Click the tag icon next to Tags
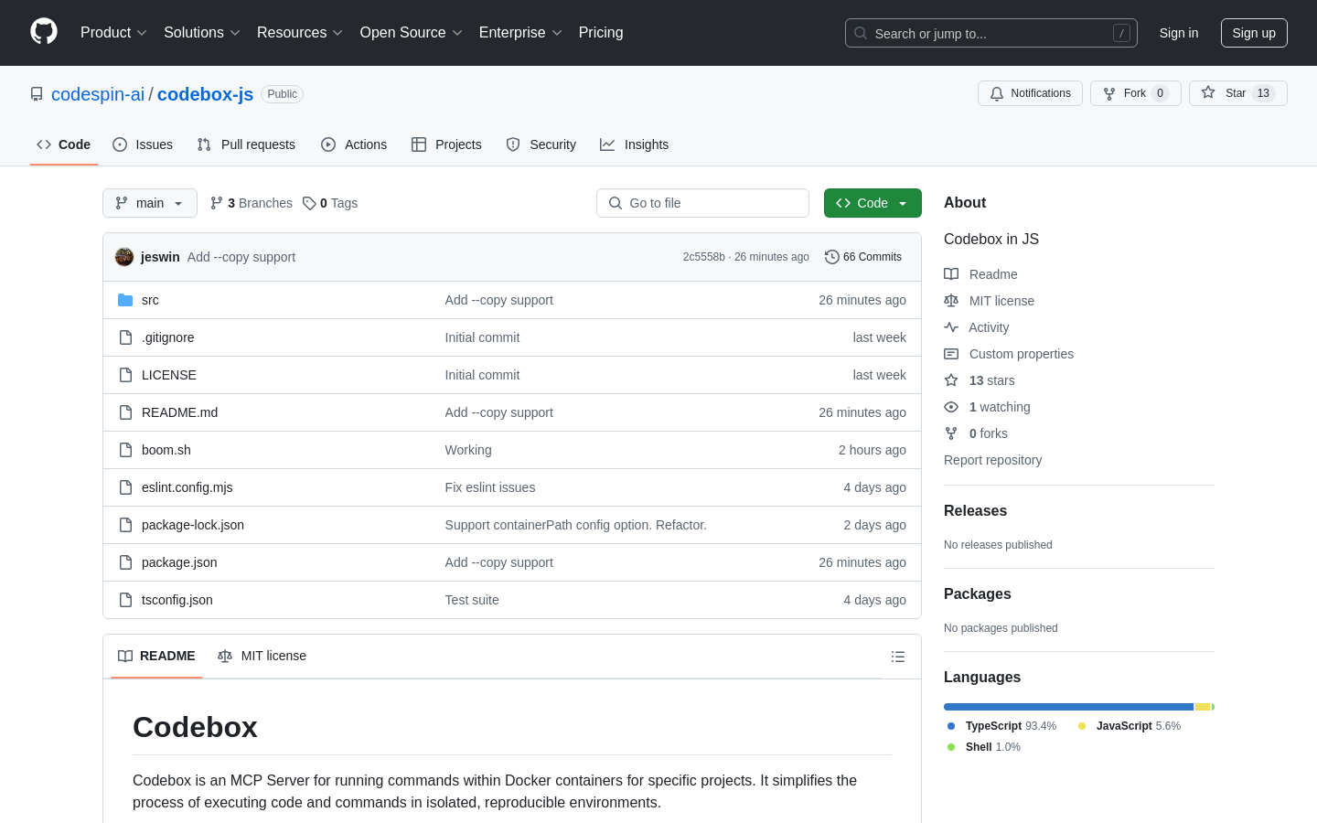The height and width of the screenshot is (823, 1317). coord(309,203)
